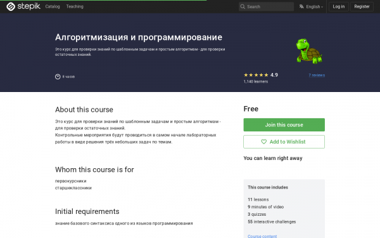
Task: Click Join this course button
Action: [284, 125]
